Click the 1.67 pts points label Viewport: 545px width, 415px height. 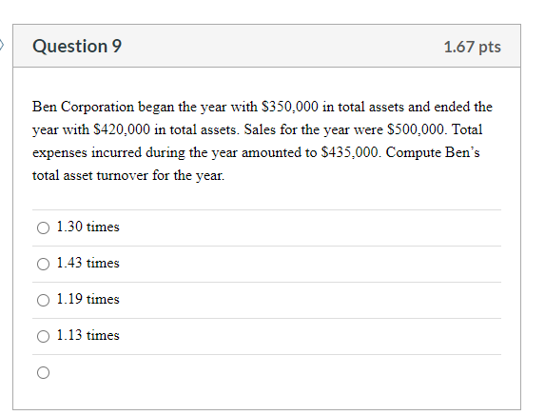click(473, 47)
